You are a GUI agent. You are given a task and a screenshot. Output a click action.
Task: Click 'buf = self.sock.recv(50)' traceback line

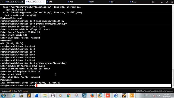[x=21, y=15]
